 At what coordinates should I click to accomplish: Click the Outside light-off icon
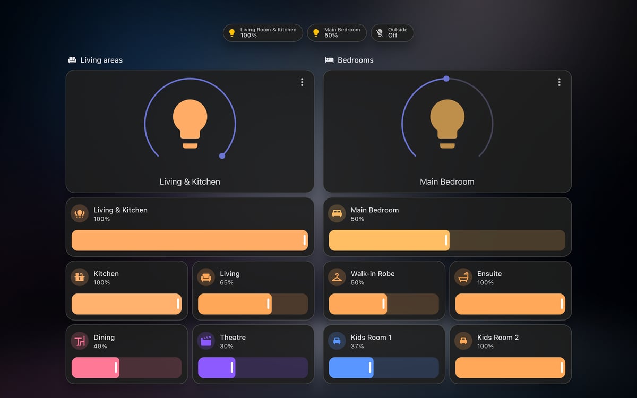click(380, 33)
